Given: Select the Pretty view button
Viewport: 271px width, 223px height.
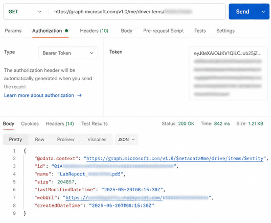Looking at the screenshot, I should tap(15, 139).
